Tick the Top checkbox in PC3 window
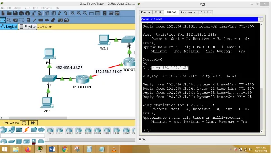The image size is (271, 154). [140, 139]
